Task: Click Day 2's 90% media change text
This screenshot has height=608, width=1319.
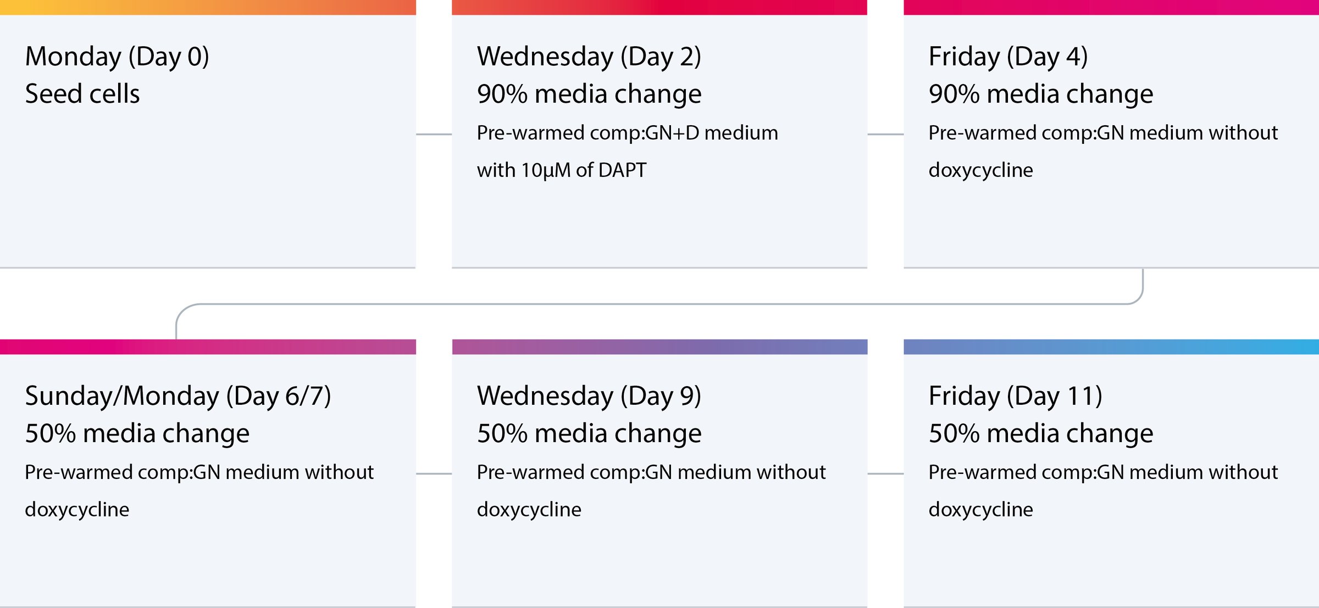Action: point(589,94)
